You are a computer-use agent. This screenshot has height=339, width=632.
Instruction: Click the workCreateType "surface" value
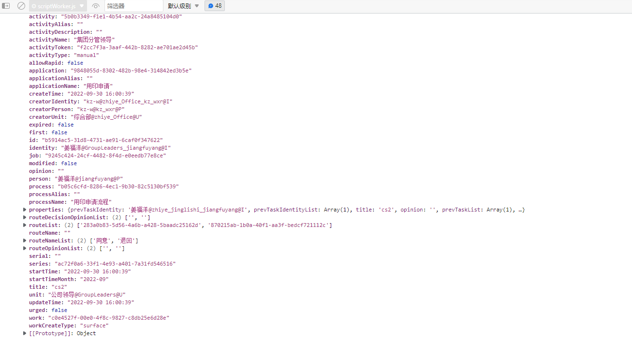coord(94,325)
